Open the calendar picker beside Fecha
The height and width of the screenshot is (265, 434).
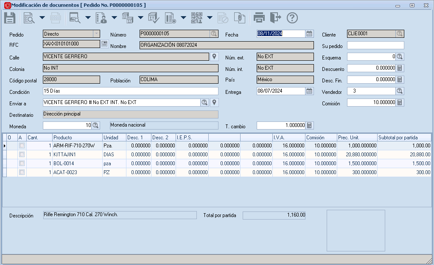point(309,34)
